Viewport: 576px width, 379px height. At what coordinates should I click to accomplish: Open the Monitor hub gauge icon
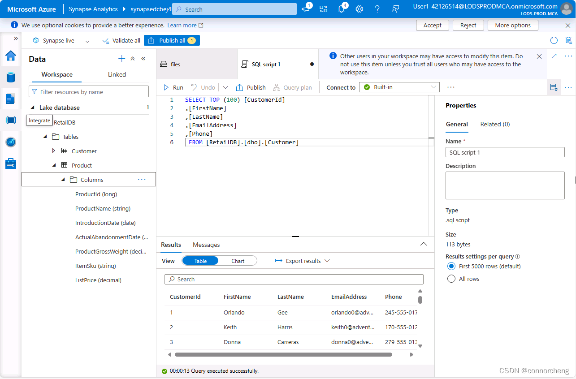click(11, 142)
